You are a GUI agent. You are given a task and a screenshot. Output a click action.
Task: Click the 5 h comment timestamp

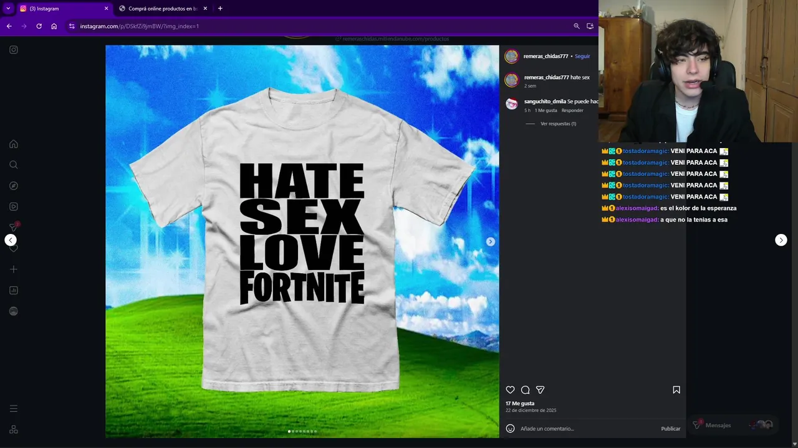coord(527,111)
